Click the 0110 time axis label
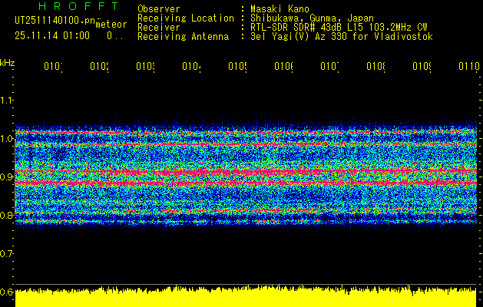Viewport: 483px width, 307px height. coord(469,66)
